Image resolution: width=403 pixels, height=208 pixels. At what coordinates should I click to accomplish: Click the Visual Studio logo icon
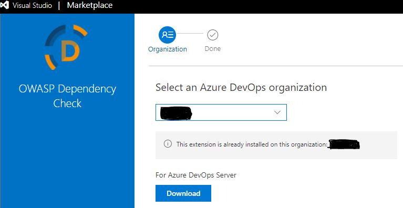[x=4, y=5]
